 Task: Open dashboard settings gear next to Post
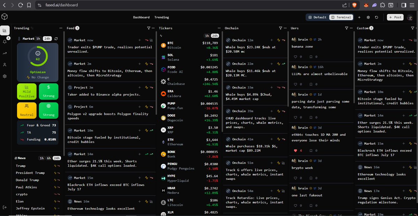368,17
